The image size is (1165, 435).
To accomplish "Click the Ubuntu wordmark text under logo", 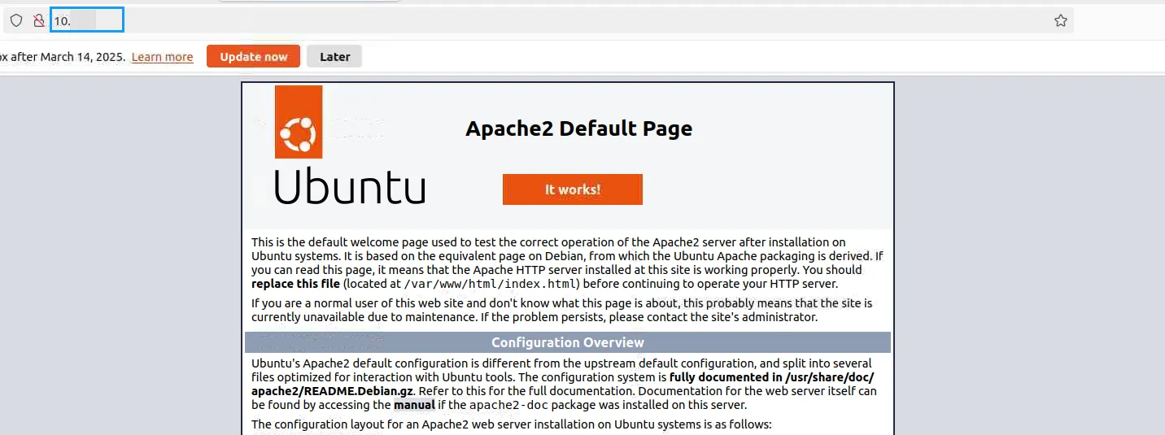I will click(350, 185).
